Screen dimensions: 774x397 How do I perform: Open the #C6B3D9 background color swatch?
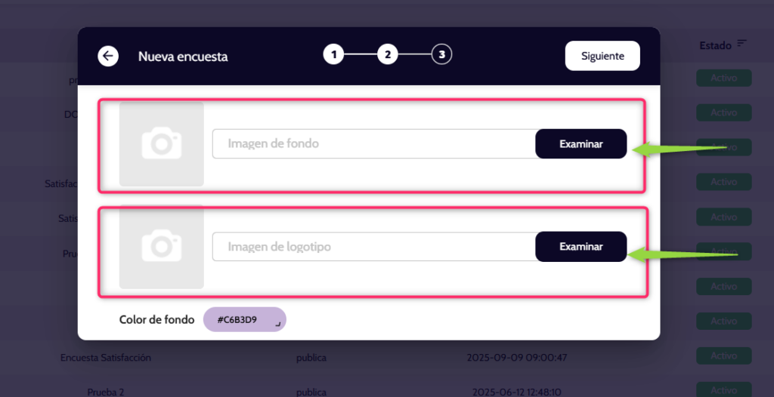click(243, 319)
